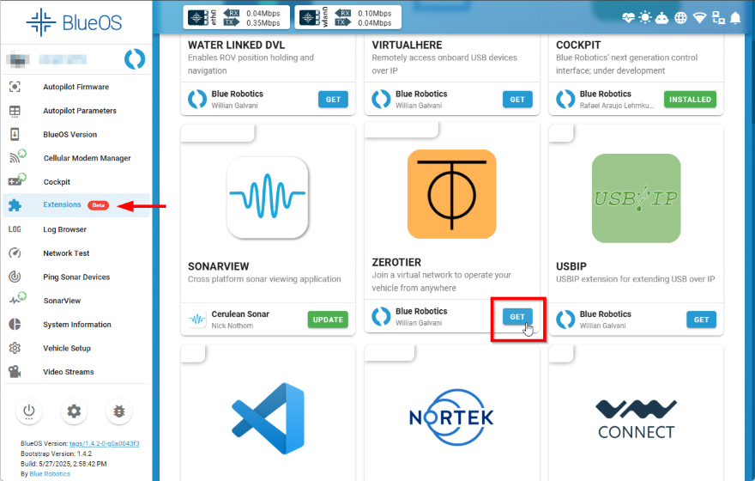This screenshot has width=755, height=481.
Task: Click the WATER LINKED DVL title
Action: pos(237,45)
